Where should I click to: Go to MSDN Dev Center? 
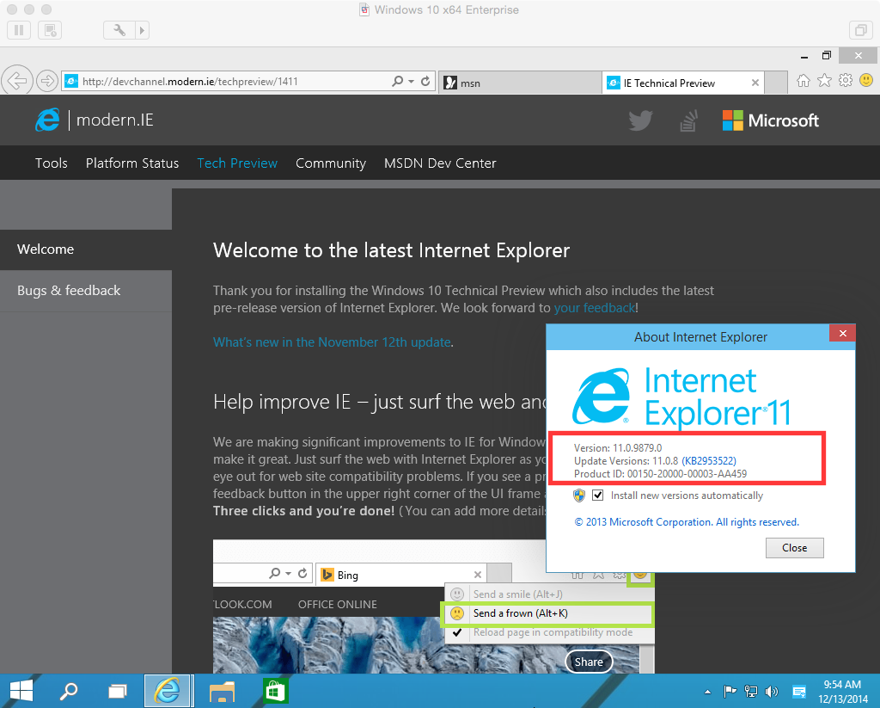pyautogui.click(x=440, y=163)
